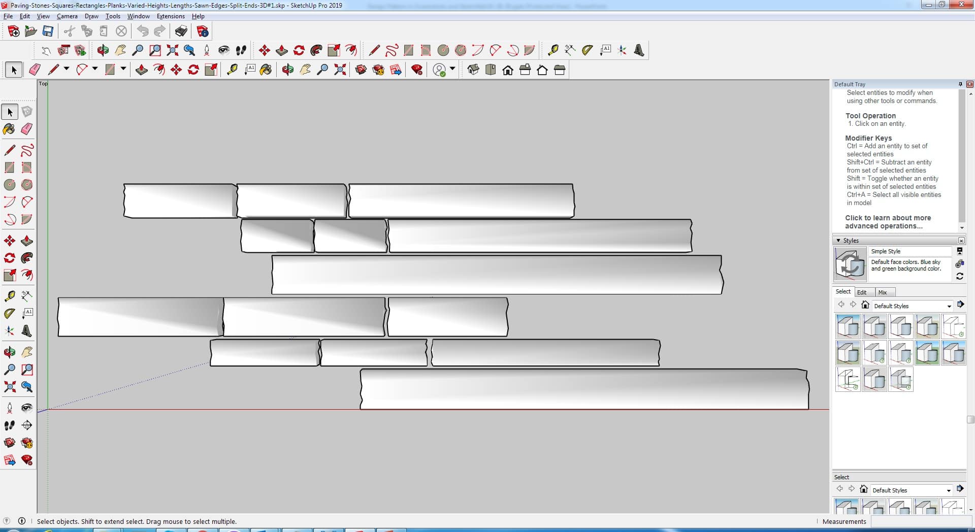Viewport: 975px width, 532px height.
Task: Expand the arc tool dropdown arrow
Action: coord(95,70)
